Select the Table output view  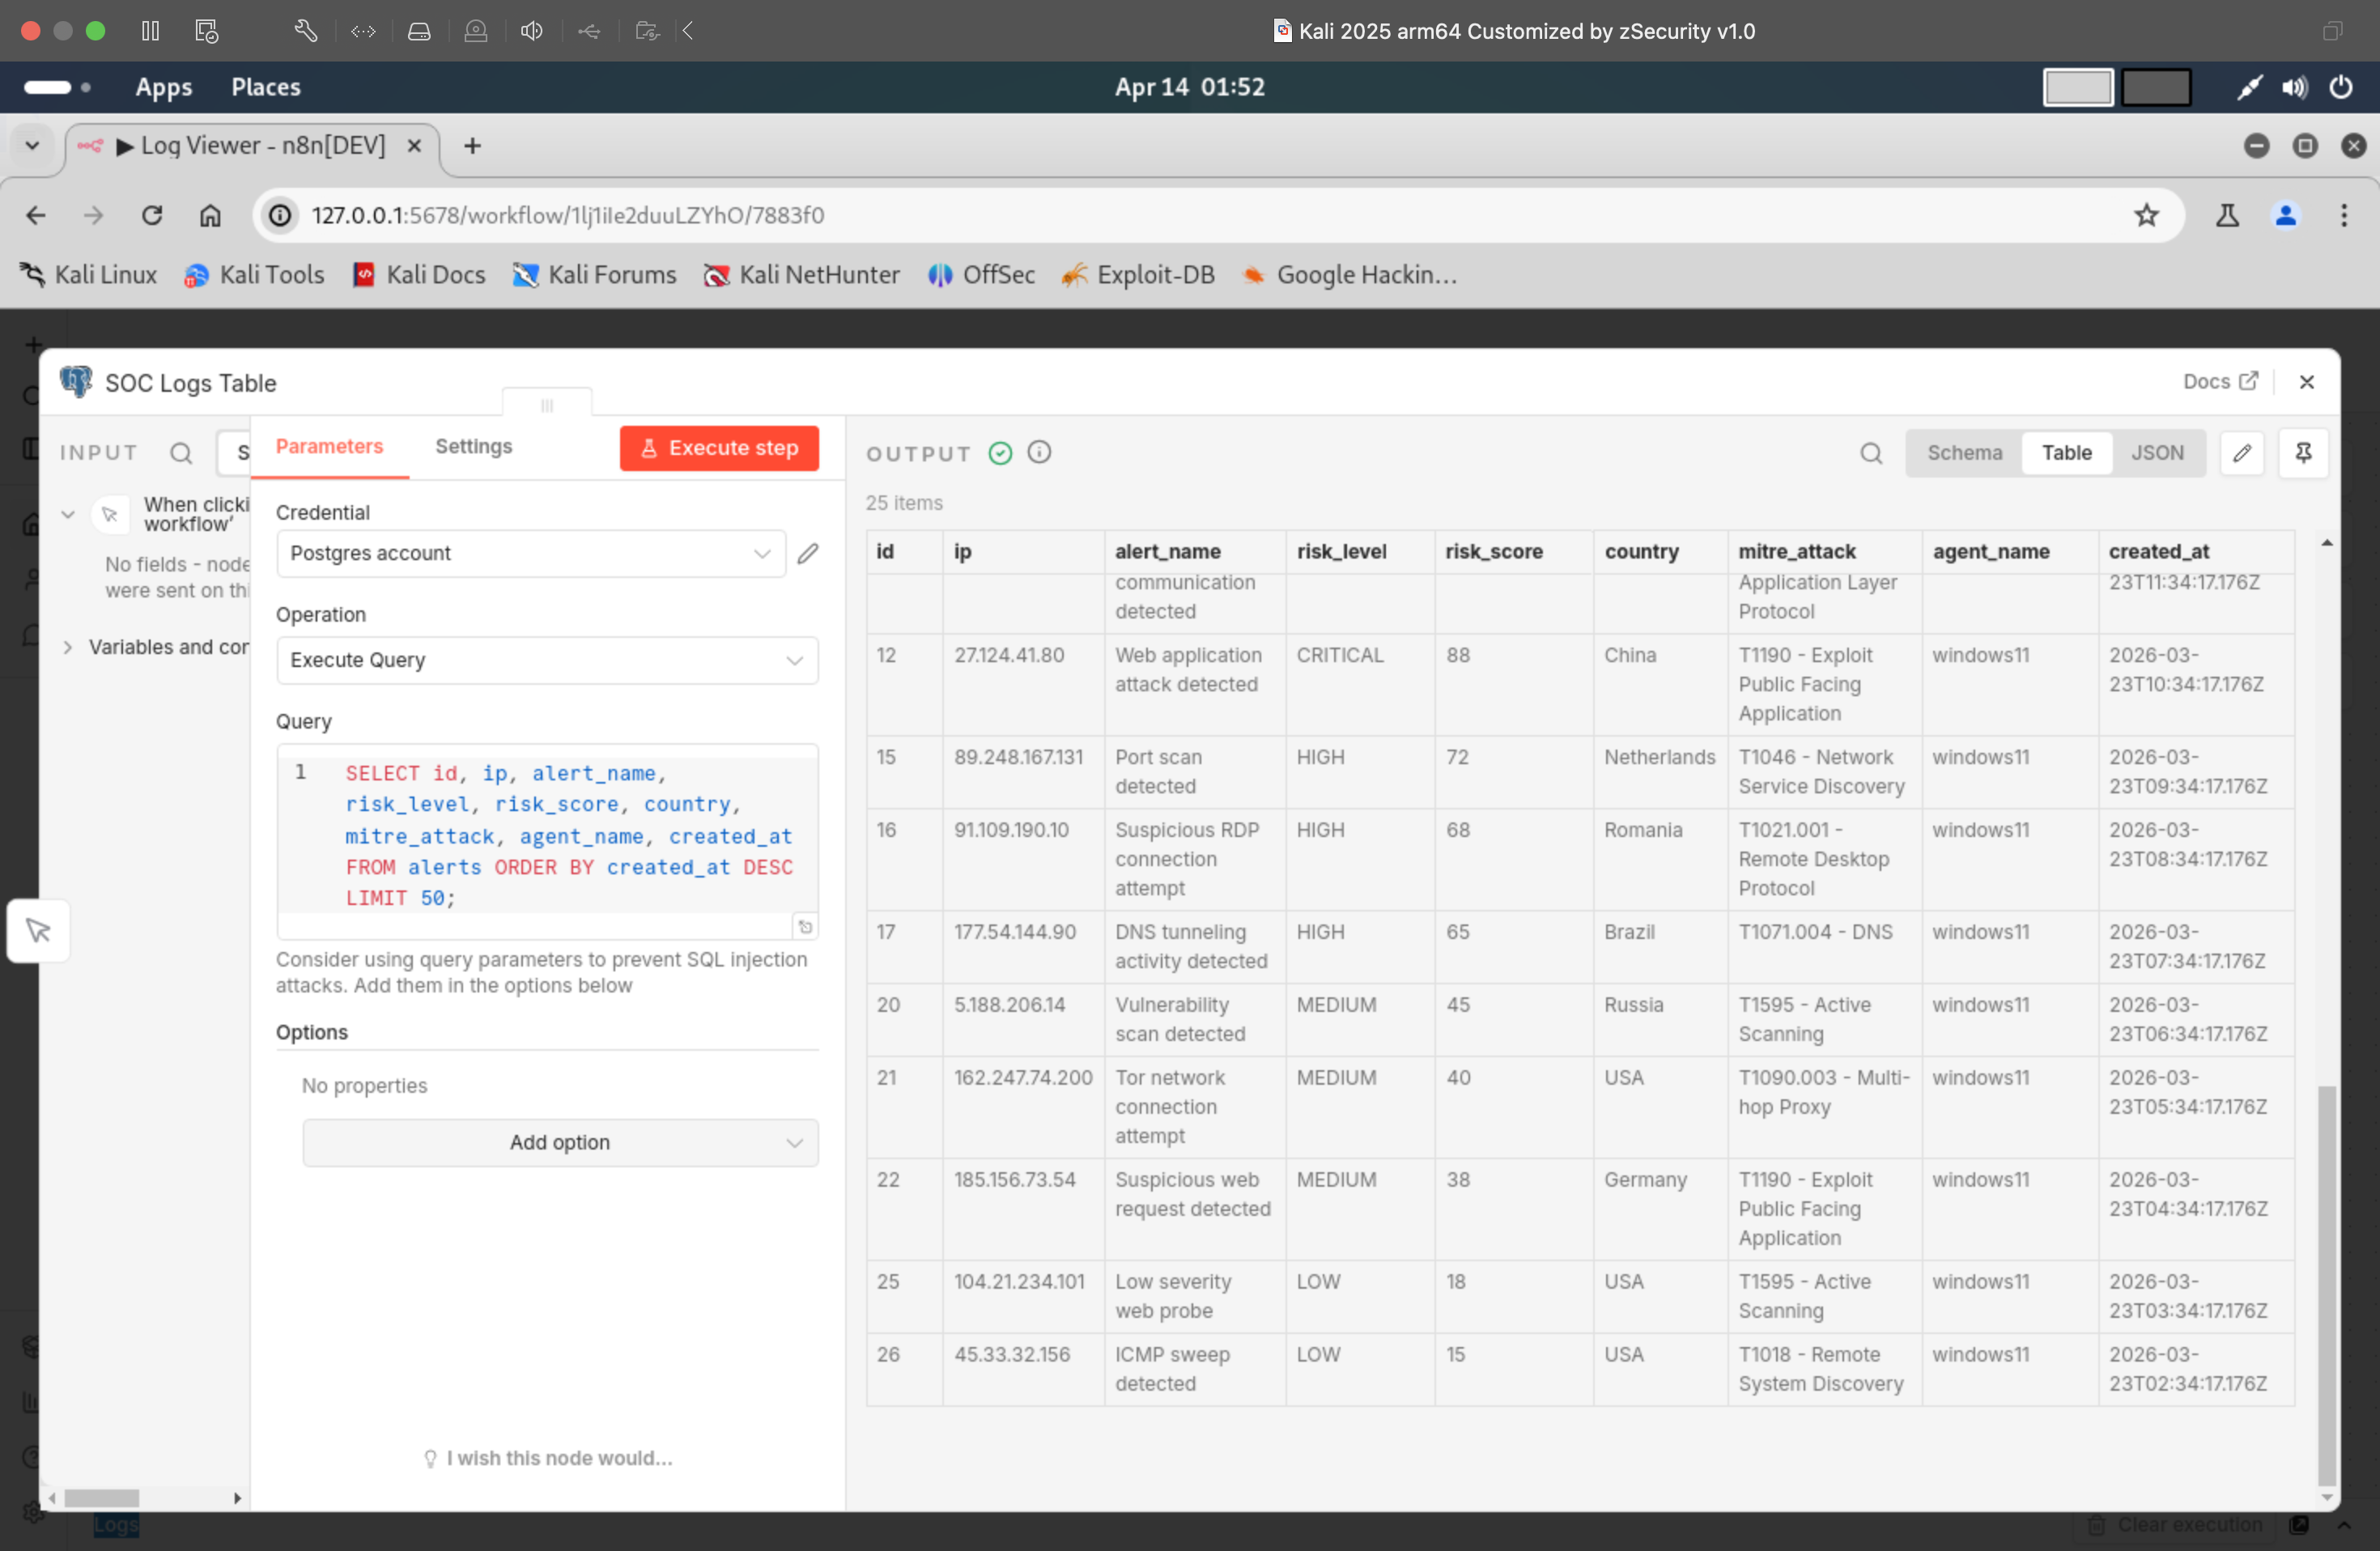[x=2067, y=452]
